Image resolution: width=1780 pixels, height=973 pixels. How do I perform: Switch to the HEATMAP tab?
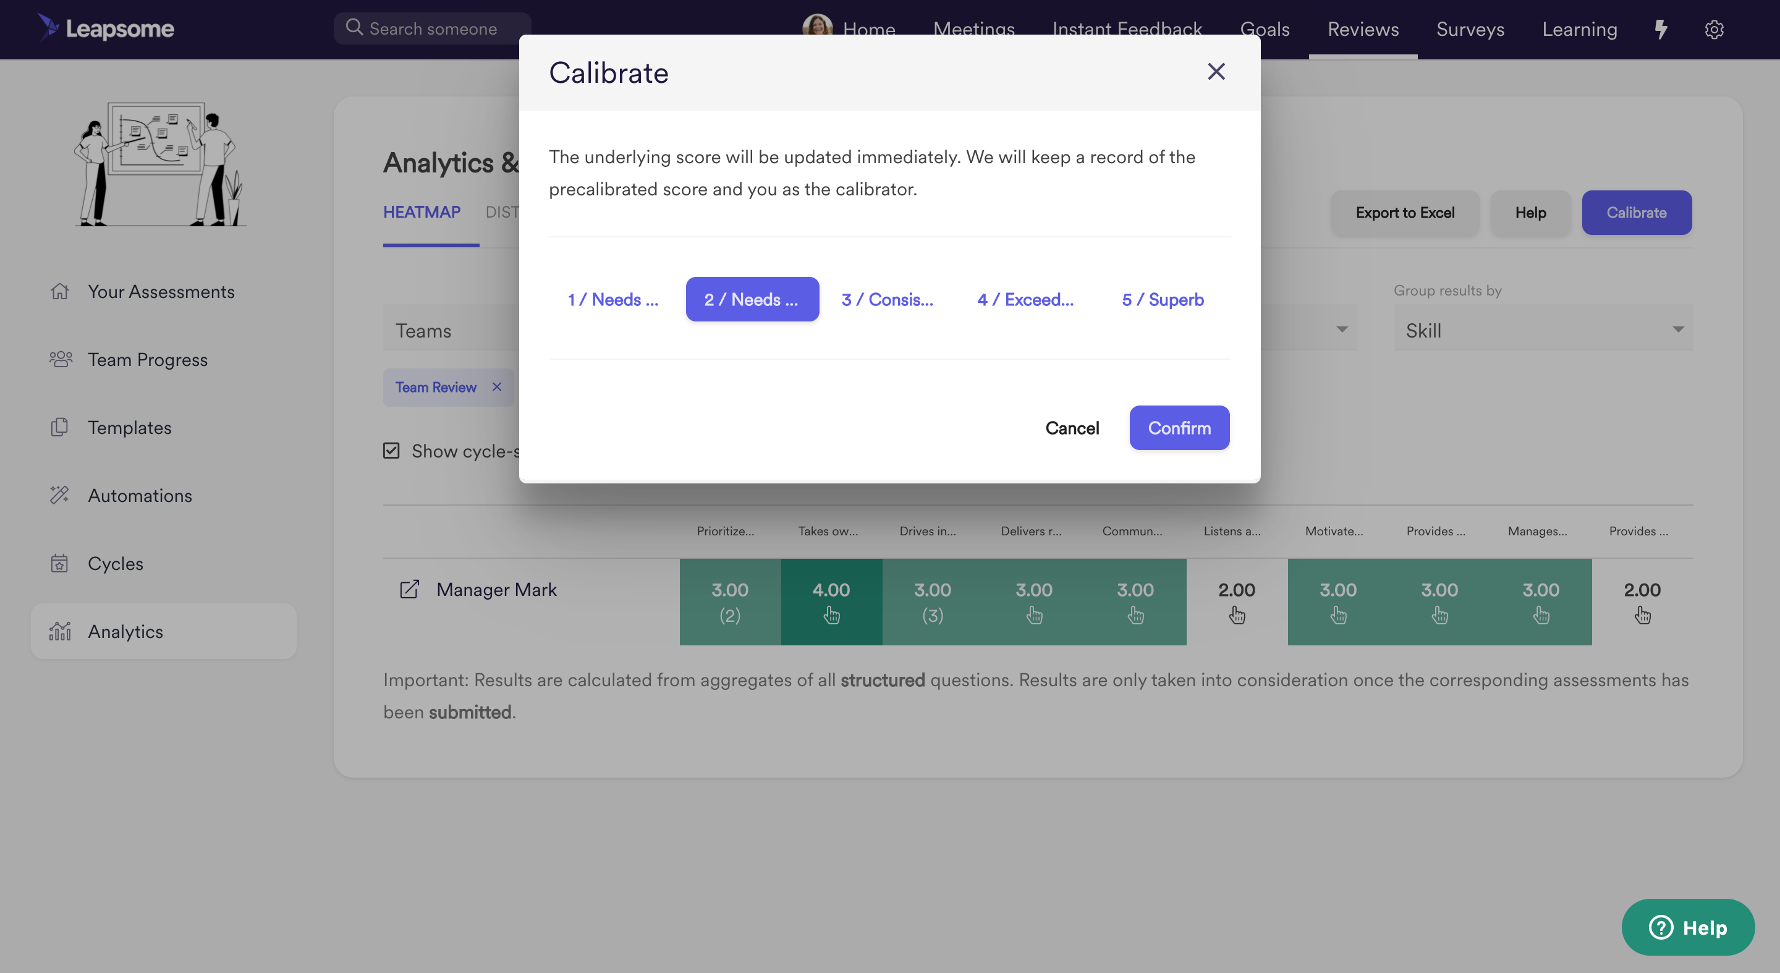[422, 212]
